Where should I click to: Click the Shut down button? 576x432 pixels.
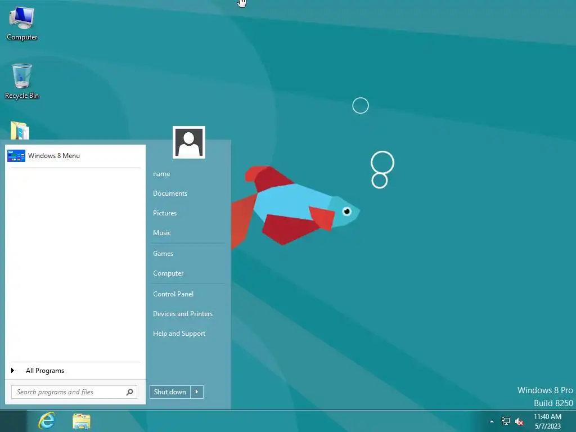pyautogui.click(x=170, y=392)
